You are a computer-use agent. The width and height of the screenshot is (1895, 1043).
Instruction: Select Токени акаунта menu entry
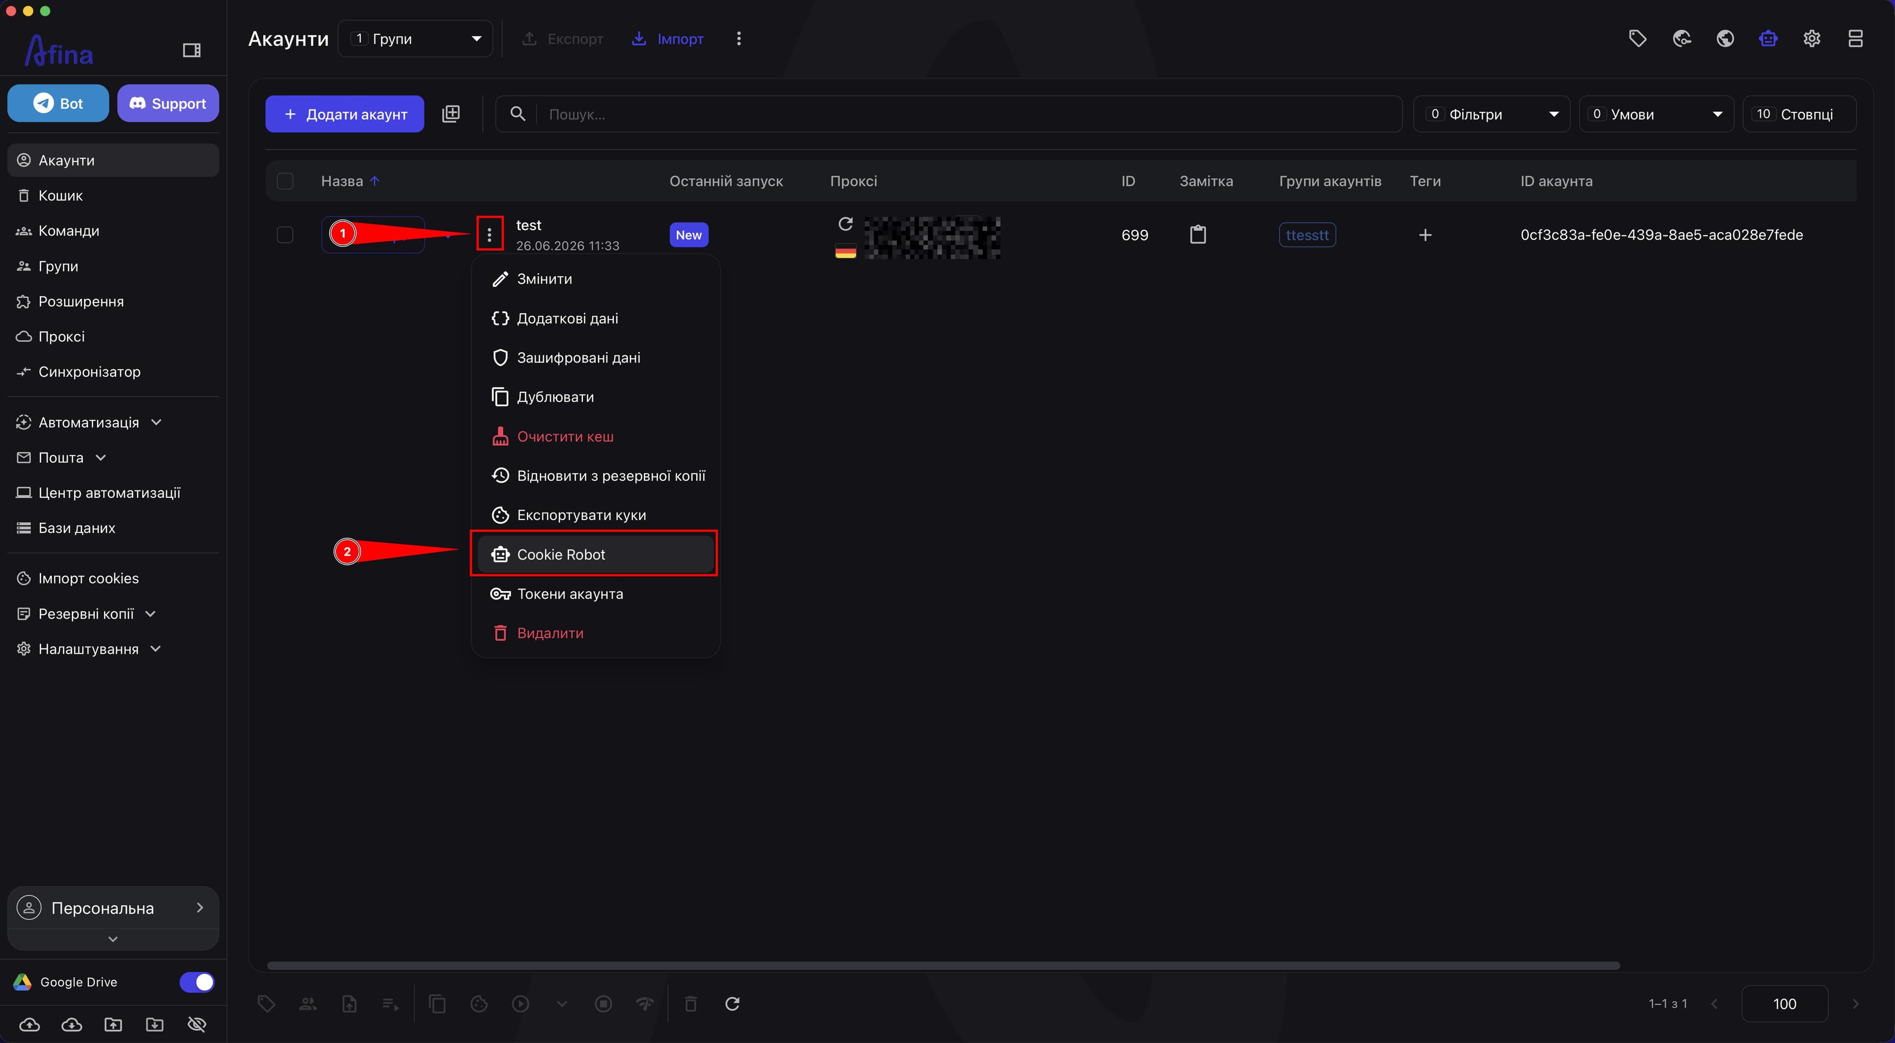595,594
